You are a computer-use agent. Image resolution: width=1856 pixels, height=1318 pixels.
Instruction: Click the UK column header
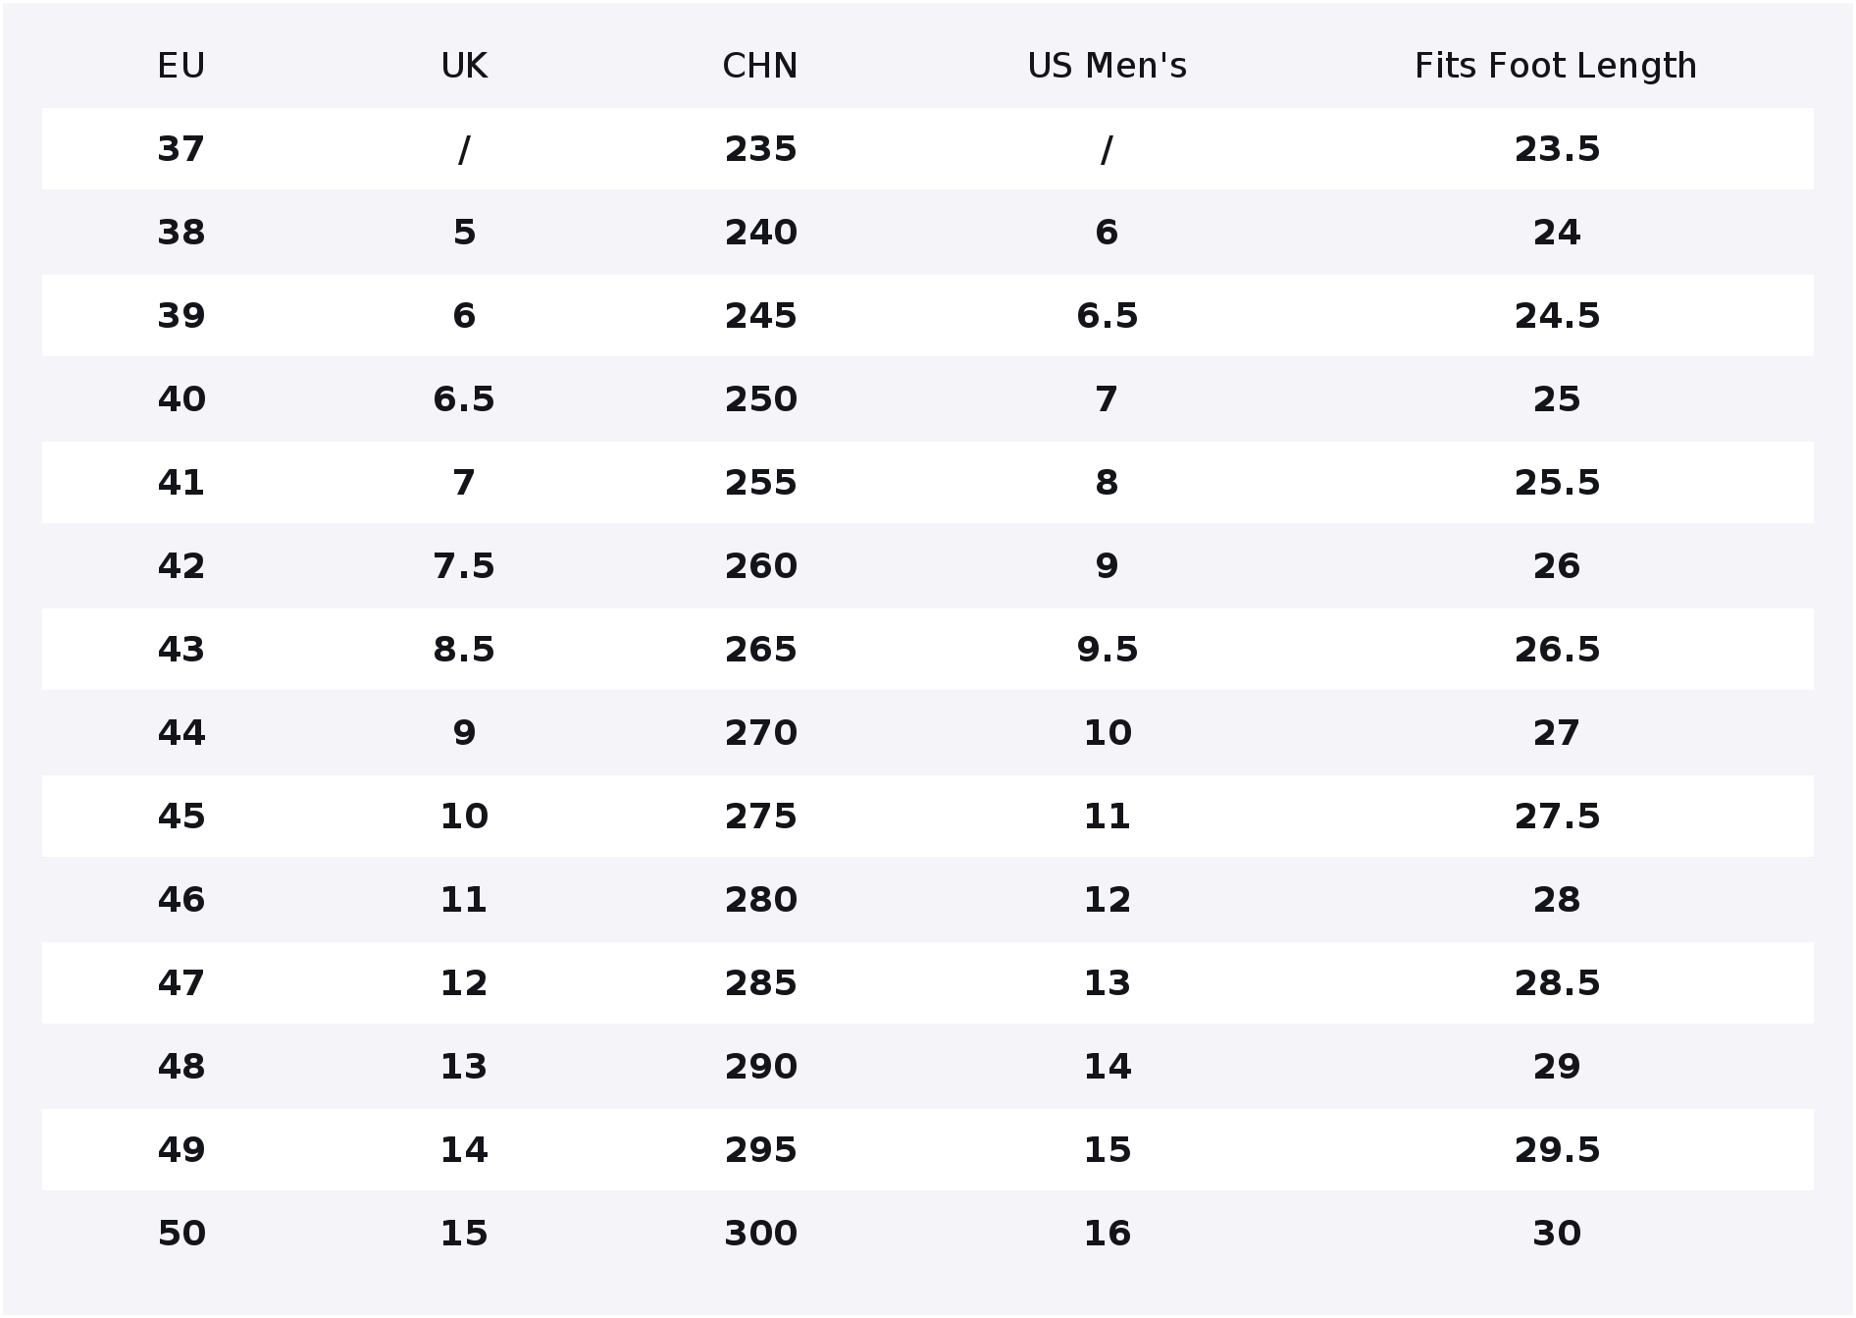tap(464, 67)
